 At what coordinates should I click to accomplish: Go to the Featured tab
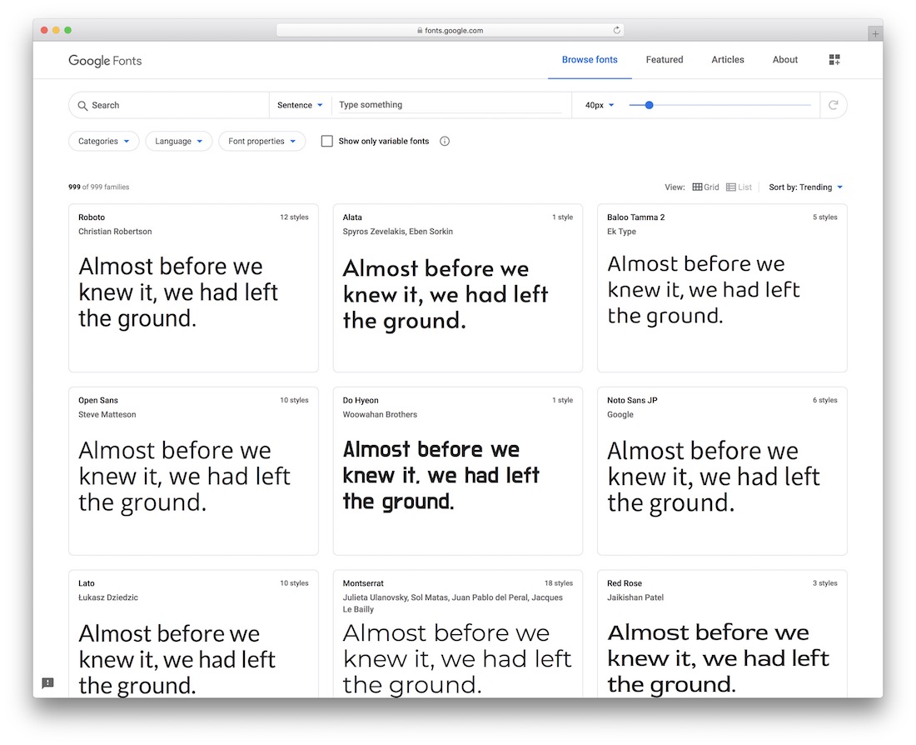coord(665,60)
